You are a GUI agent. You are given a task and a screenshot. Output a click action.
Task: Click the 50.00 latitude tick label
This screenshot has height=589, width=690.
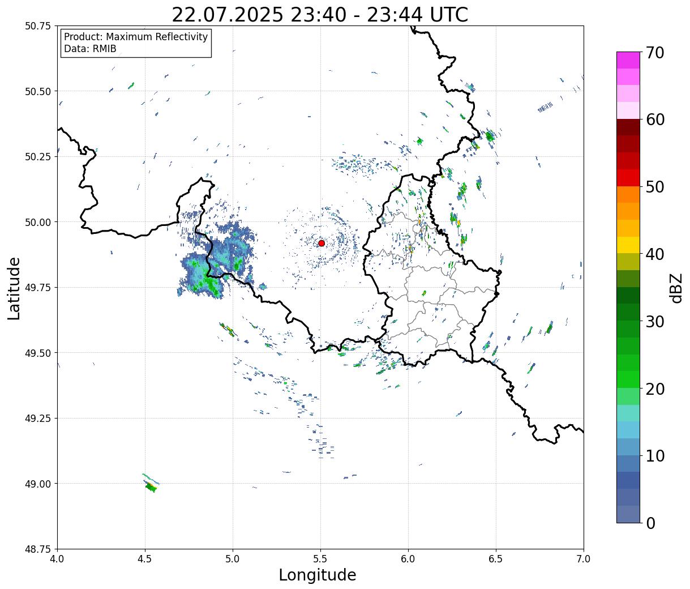click(38, 222)
